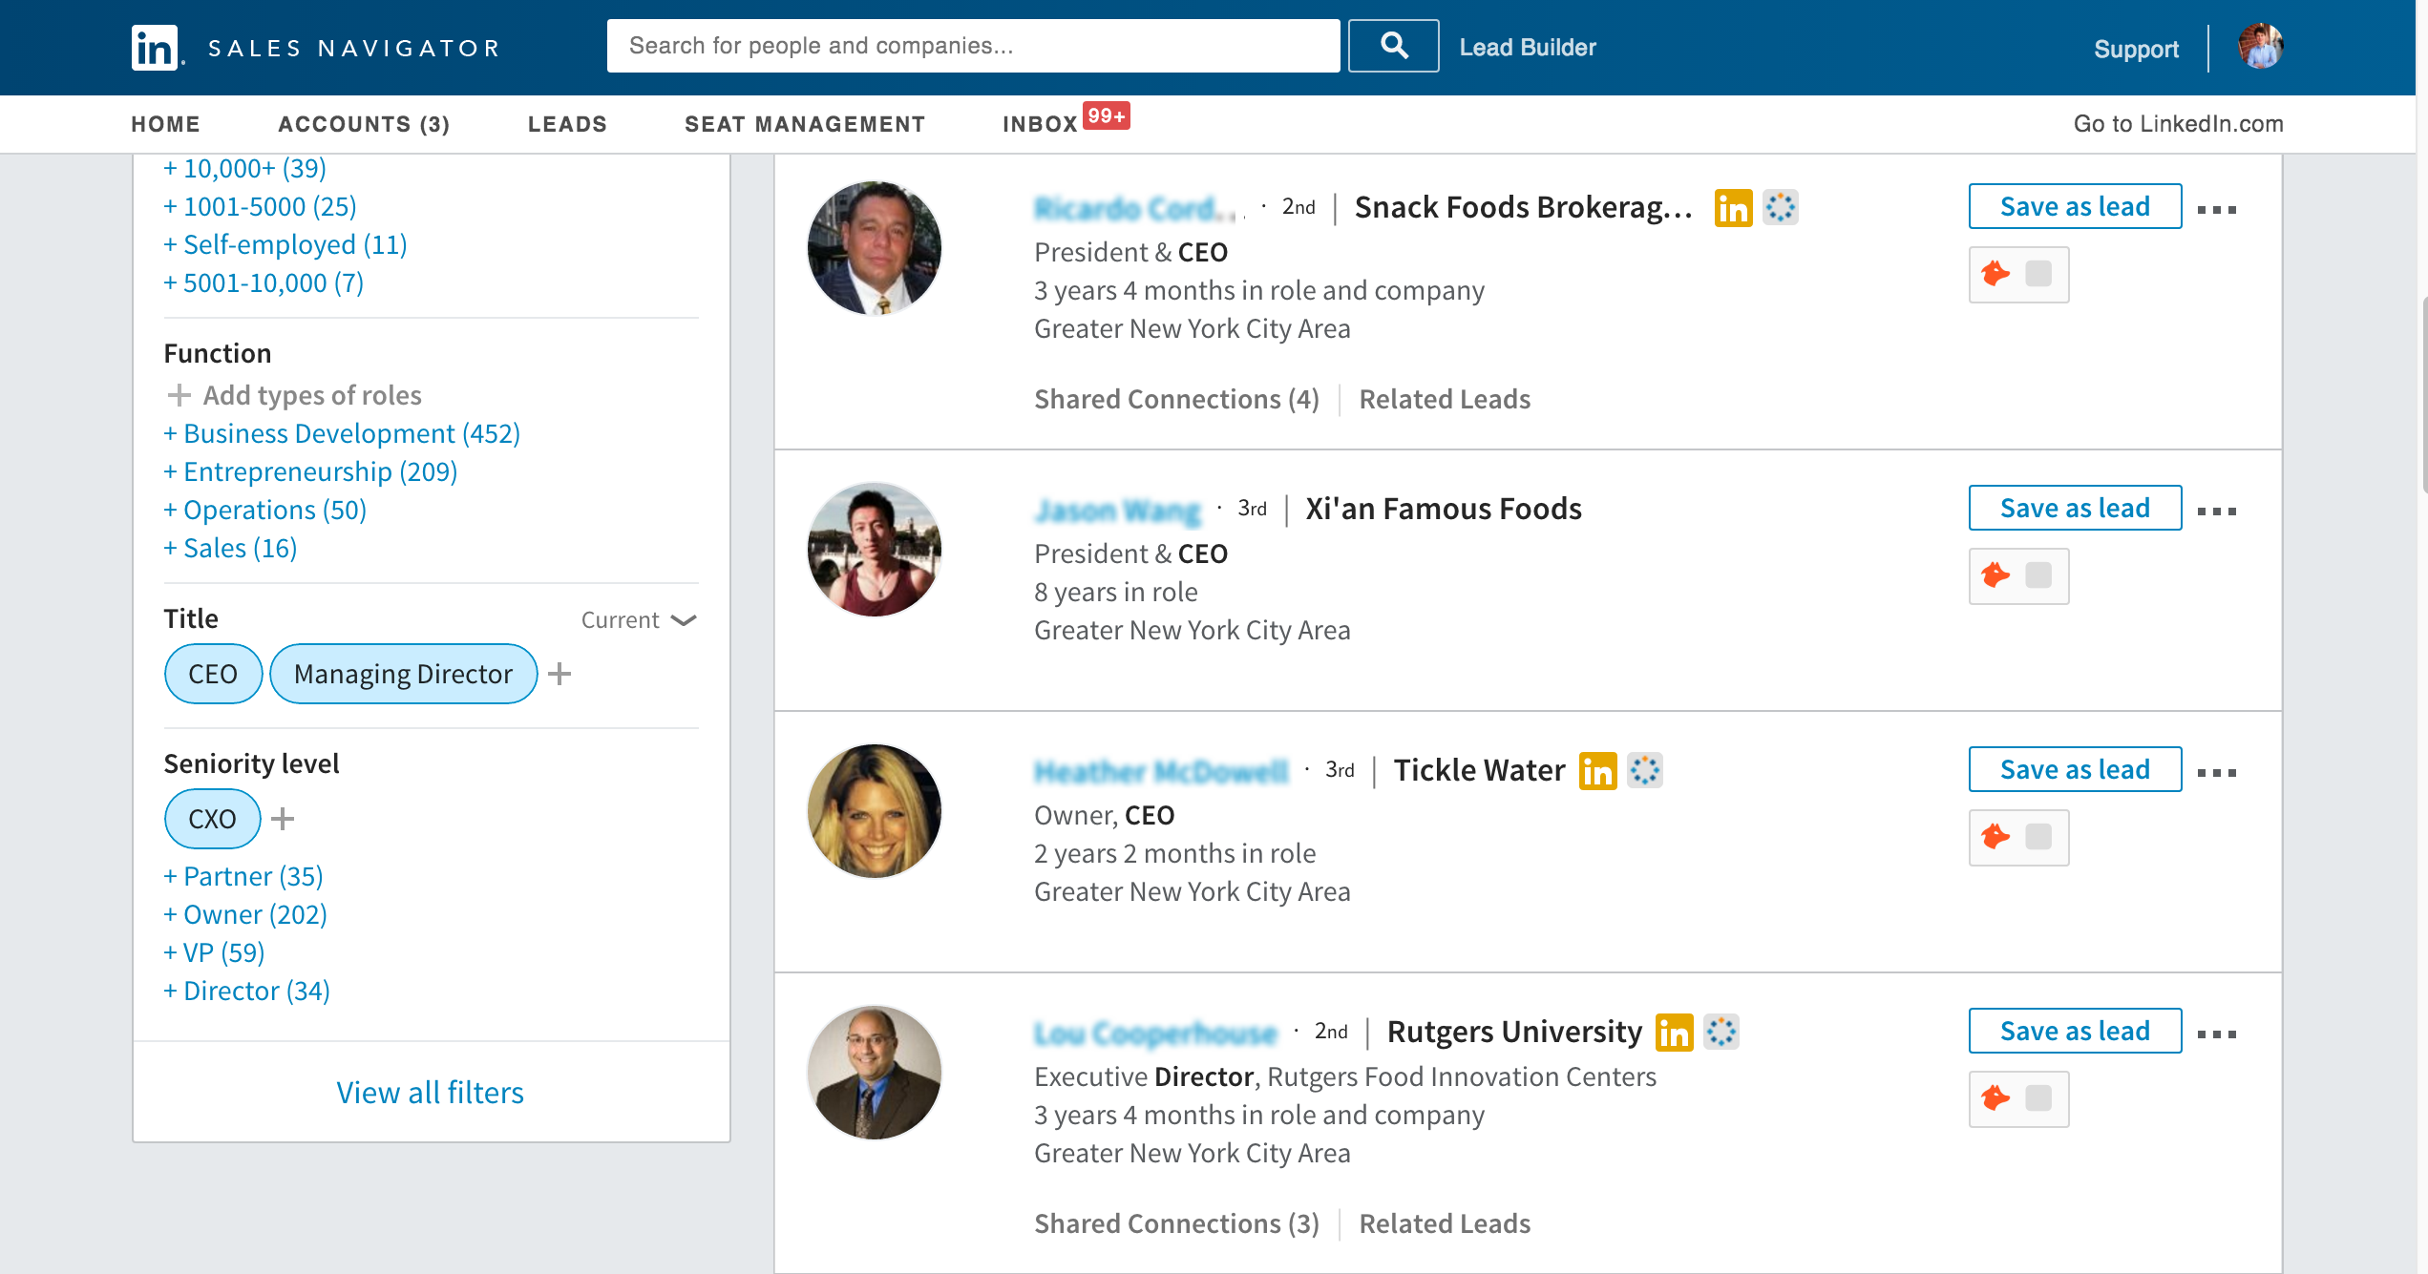The image size is (2428, 1274).
Task: Save the Xi'an Famous Foods person as lead
Action: coord(2074,508)
